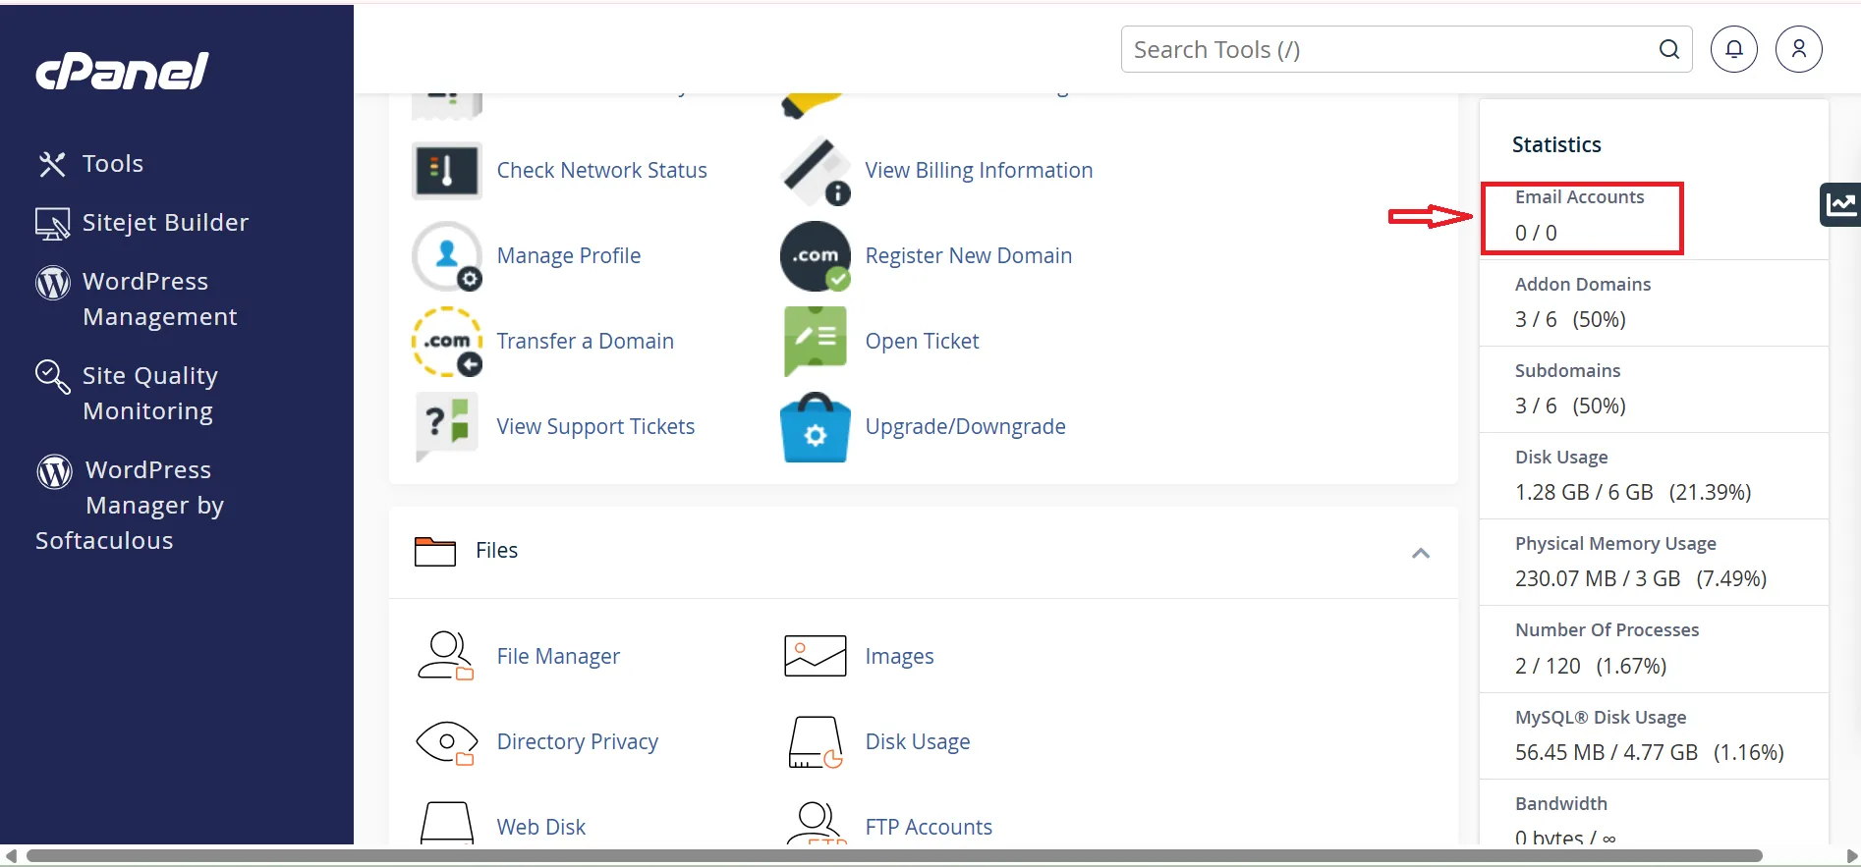Open WordPress Management sidebar item
Screen dimensions: 1861x867
point(159,299)
